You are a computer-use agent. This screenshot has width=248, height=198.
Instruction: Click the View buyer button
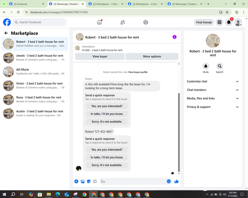[100, 56]
